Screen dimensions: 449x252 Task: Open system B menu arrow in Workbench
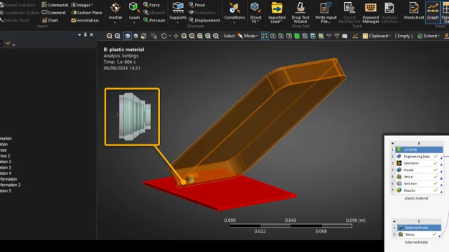(393, 143)
